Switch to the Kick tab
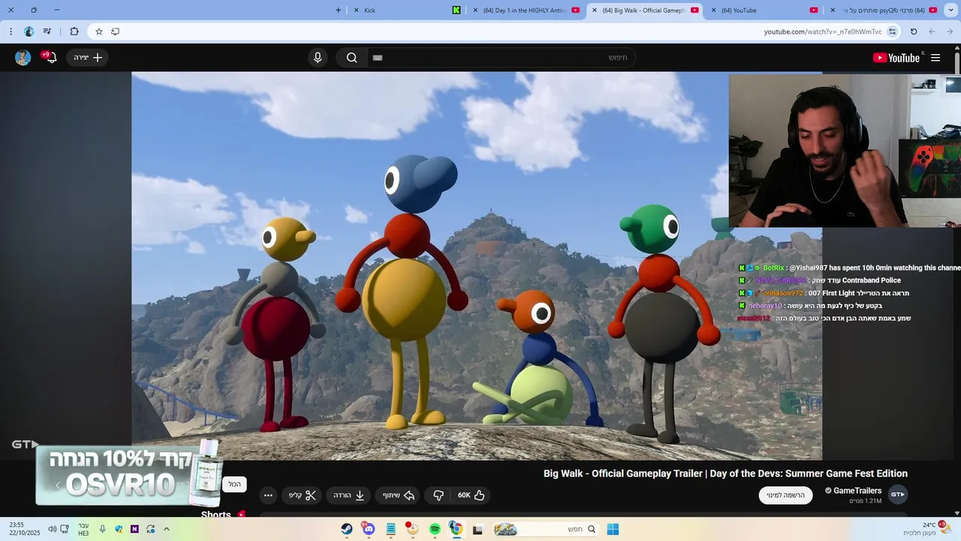This screenshot has width=961, height=541. (x=406, y=11)
